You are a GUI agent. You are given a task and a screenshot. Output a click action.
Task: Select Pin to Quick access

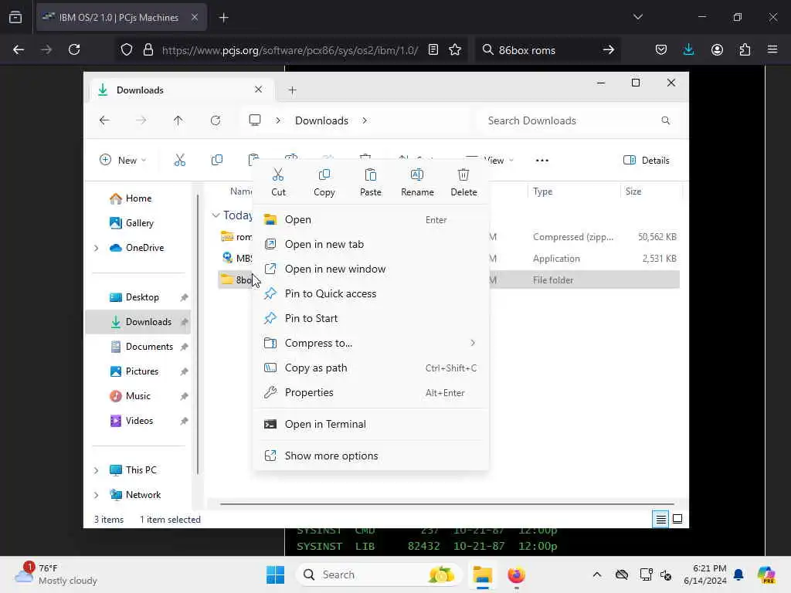tap(371, 294)
